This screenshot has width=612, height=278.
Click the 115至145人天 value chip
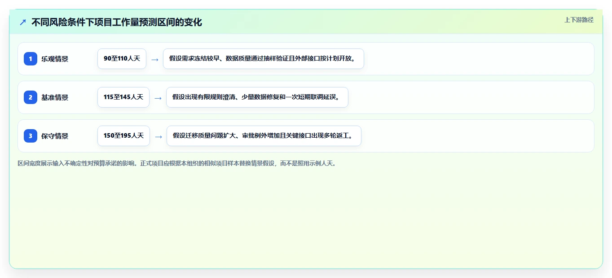(123, 97)
